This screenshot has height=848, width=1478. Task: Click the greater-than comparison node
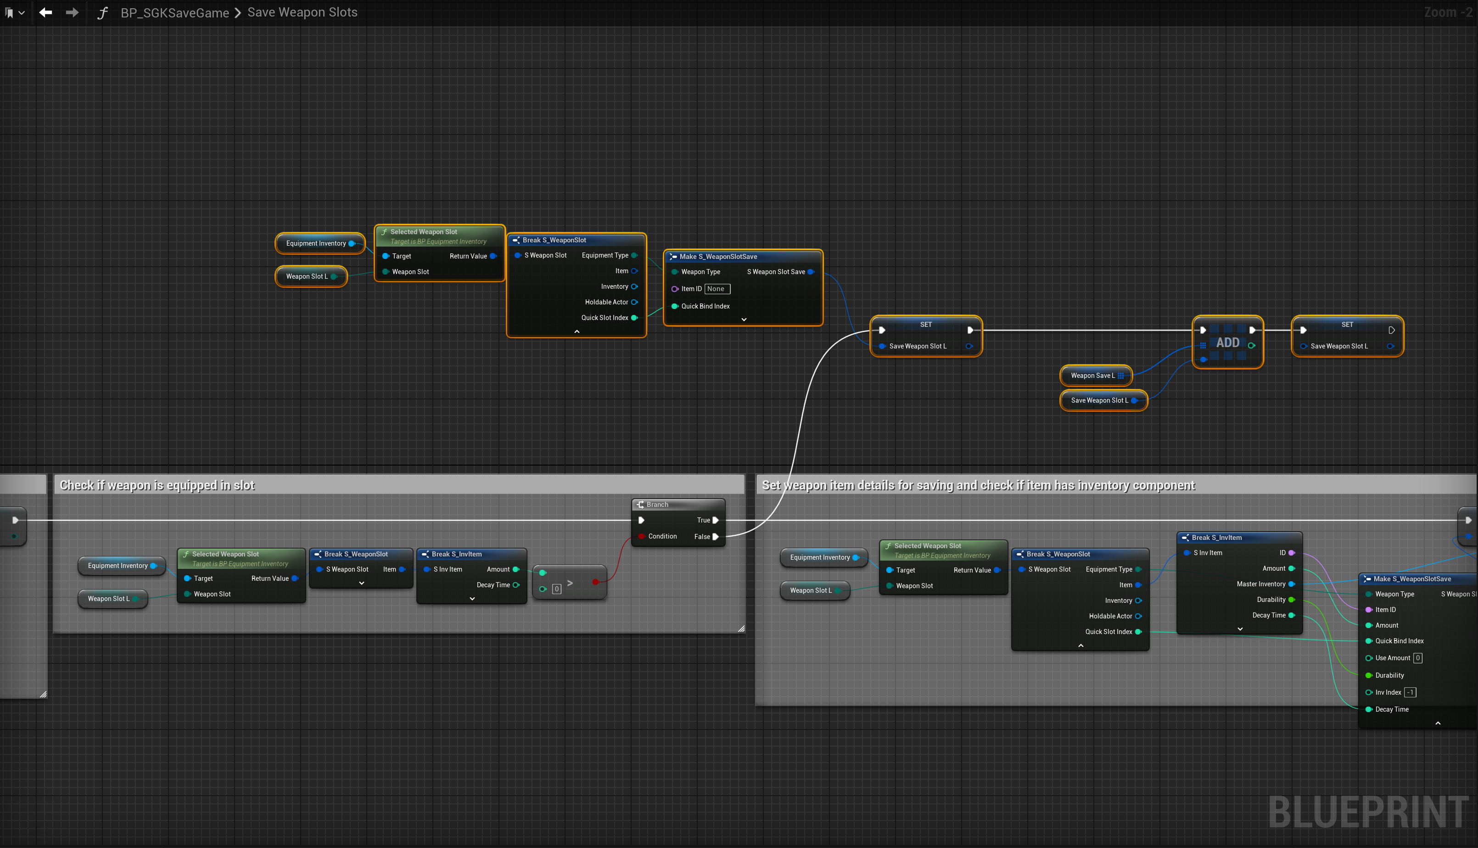[570, 583]
